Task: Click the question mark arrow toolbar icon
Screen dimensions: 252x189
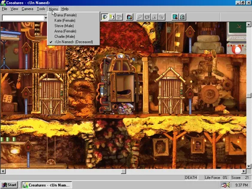Action: [112, 17]
